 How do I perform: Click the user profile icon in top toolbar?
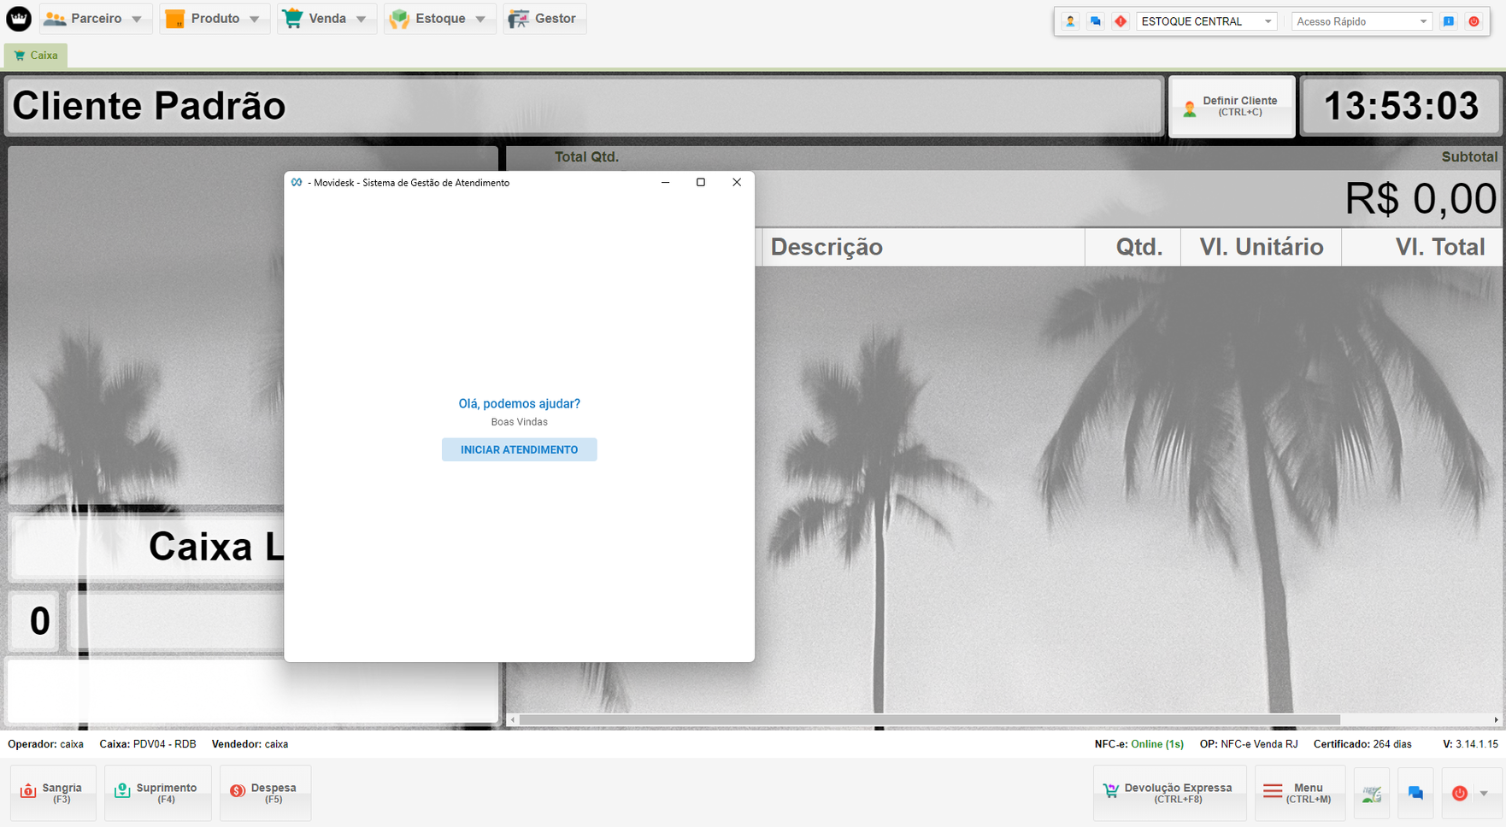1070,21
